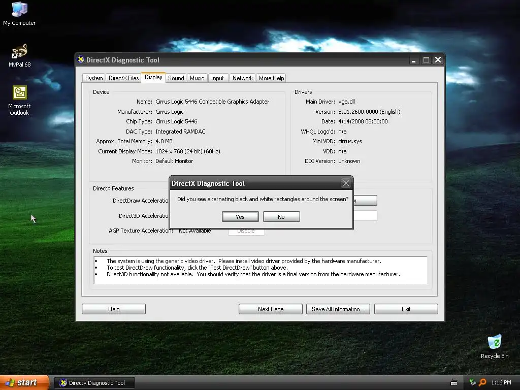This screenshot has width=520, height=390.
Task: Click Chip Type value Cirrus Logic 5446
Action: click(176, 121)
